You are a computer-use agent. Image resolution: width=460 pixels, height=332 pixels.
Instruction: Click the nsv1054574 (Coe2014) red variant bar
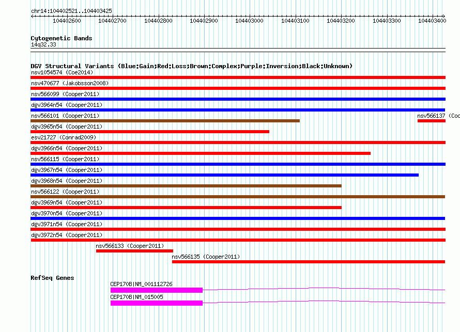pos(238,77)
